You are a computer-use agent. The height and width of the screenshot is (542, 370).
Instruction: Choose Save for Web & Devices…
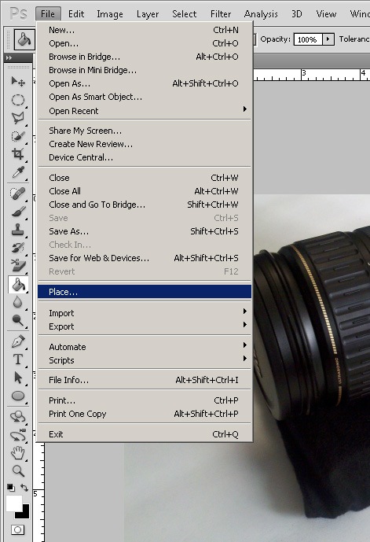pyautogui.click(x=145, y=258)
